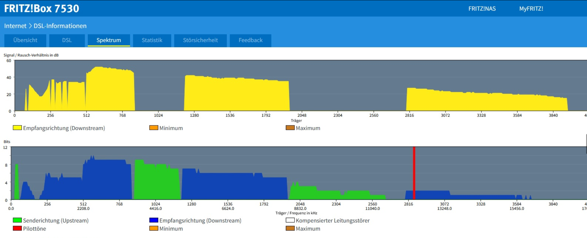Switch to the DSL tab

(x=67, y=40)
